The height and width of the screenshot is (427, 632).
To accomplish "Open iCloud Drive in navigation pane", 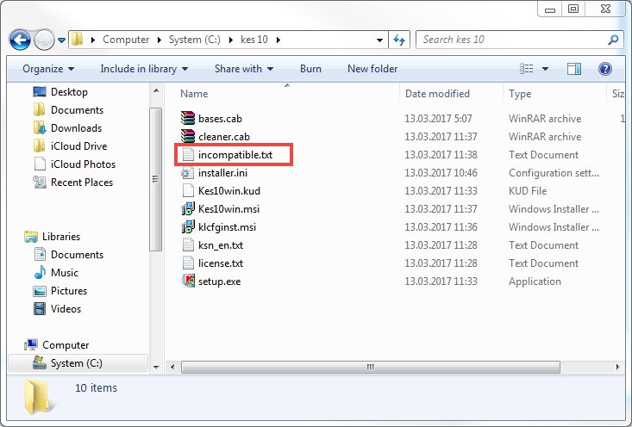I will (70, 146).
